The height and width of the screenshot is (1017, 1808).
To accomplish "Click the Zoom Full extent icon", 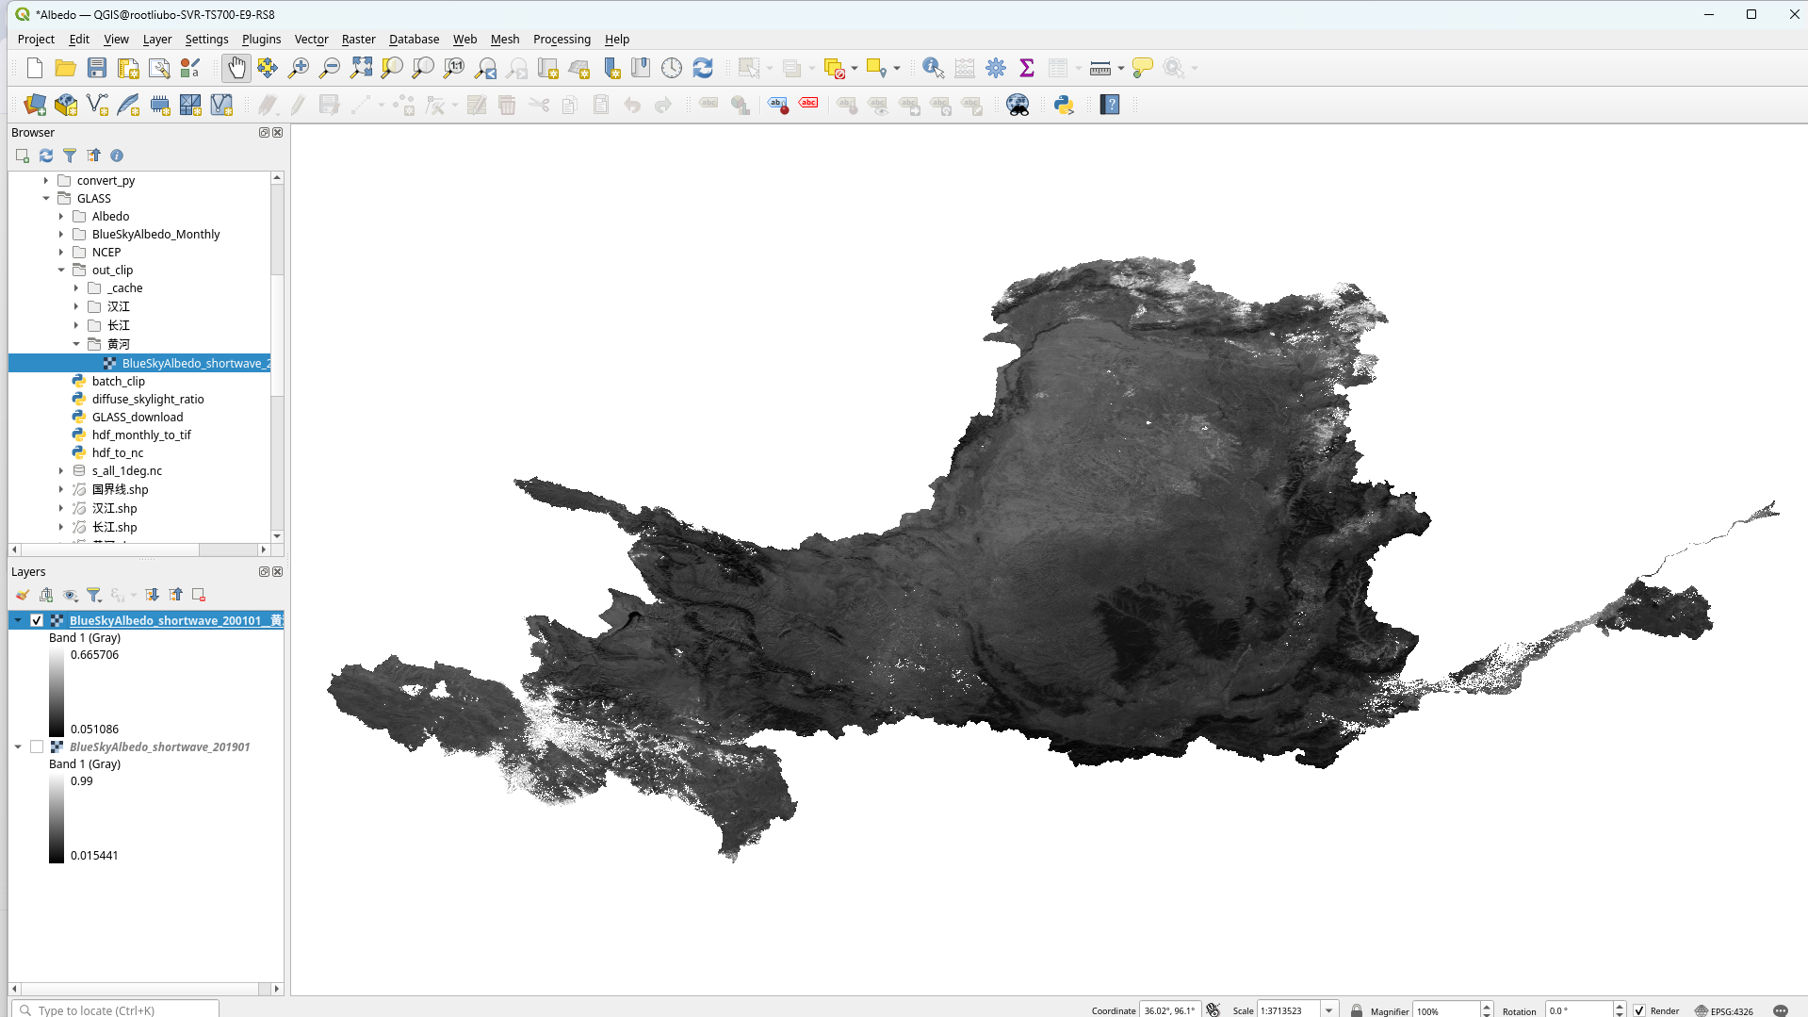I will [x=361, y=68].
